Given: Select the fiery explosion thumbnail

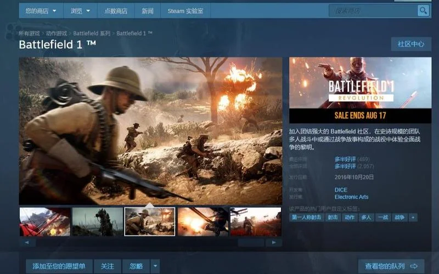Looking at the screenshot, I should click(x=203, y=222).
